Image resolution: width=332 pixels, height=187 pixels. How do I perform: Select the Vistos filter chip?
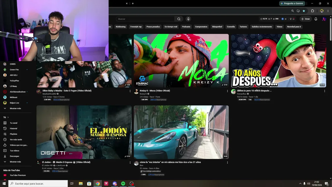(279, 27)
